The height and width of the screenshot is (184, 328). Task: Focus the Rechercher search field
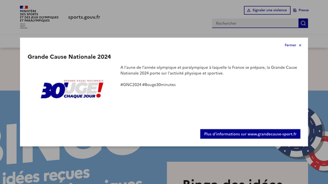point(255,23)
